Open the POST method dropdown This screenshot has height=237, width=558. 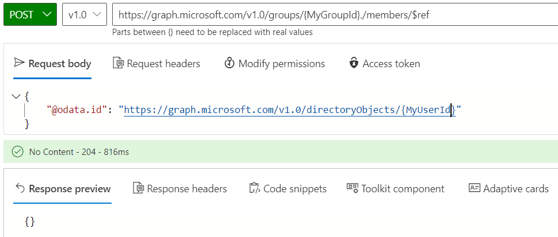(30, 15)
